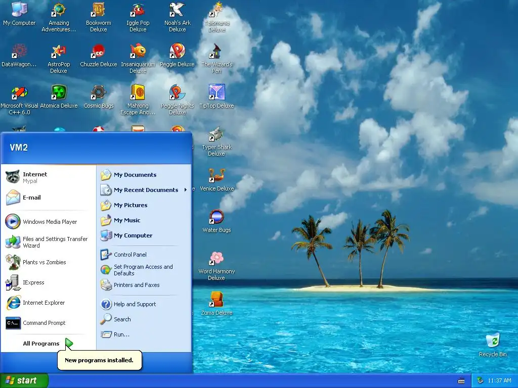
Task: Click the AstroPop Deluxe icon
Action: tap(59, 59)
